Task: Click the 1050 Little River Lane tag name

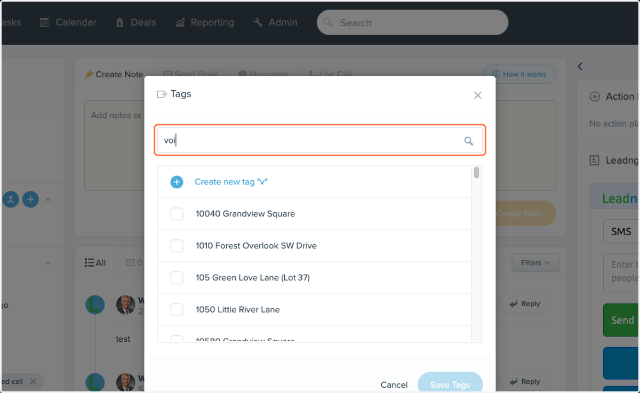Action: point(238,310)
